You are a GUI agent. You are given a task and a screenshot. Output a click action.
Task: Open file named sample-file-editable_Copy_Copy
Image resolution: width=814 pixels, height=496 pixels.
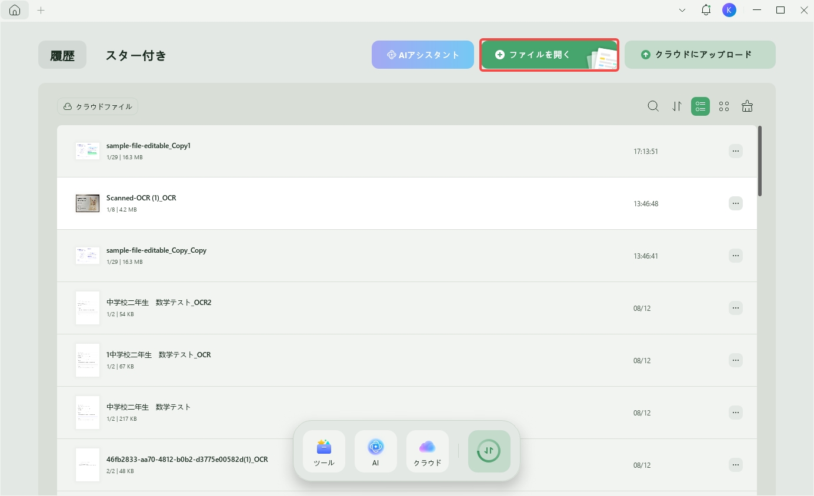[156, 250]
